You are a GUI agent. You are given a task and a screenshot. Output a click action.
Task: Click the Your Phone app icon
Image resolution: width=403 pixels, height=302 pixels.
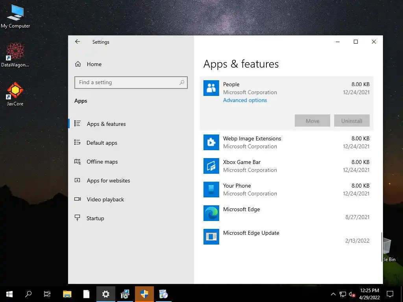211,190
